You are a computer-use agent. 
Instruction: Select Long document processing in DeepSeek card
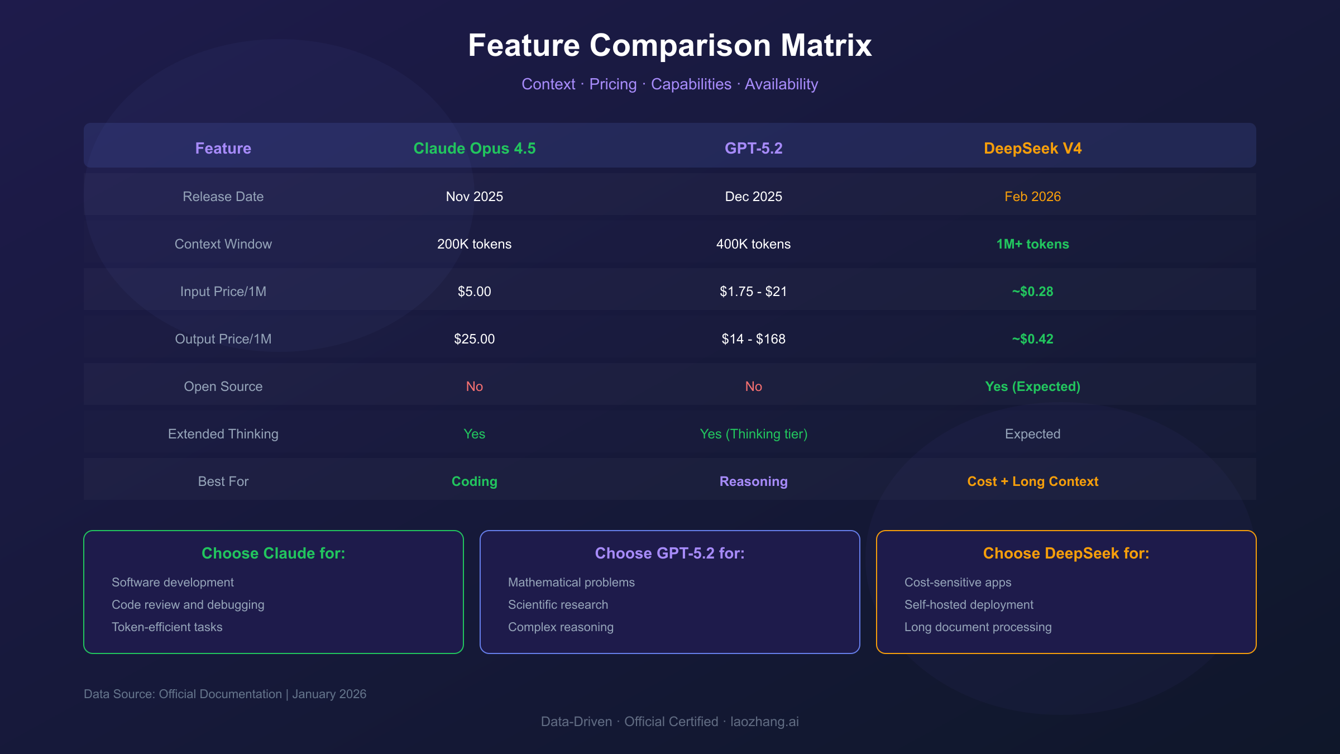click(977, 627)
